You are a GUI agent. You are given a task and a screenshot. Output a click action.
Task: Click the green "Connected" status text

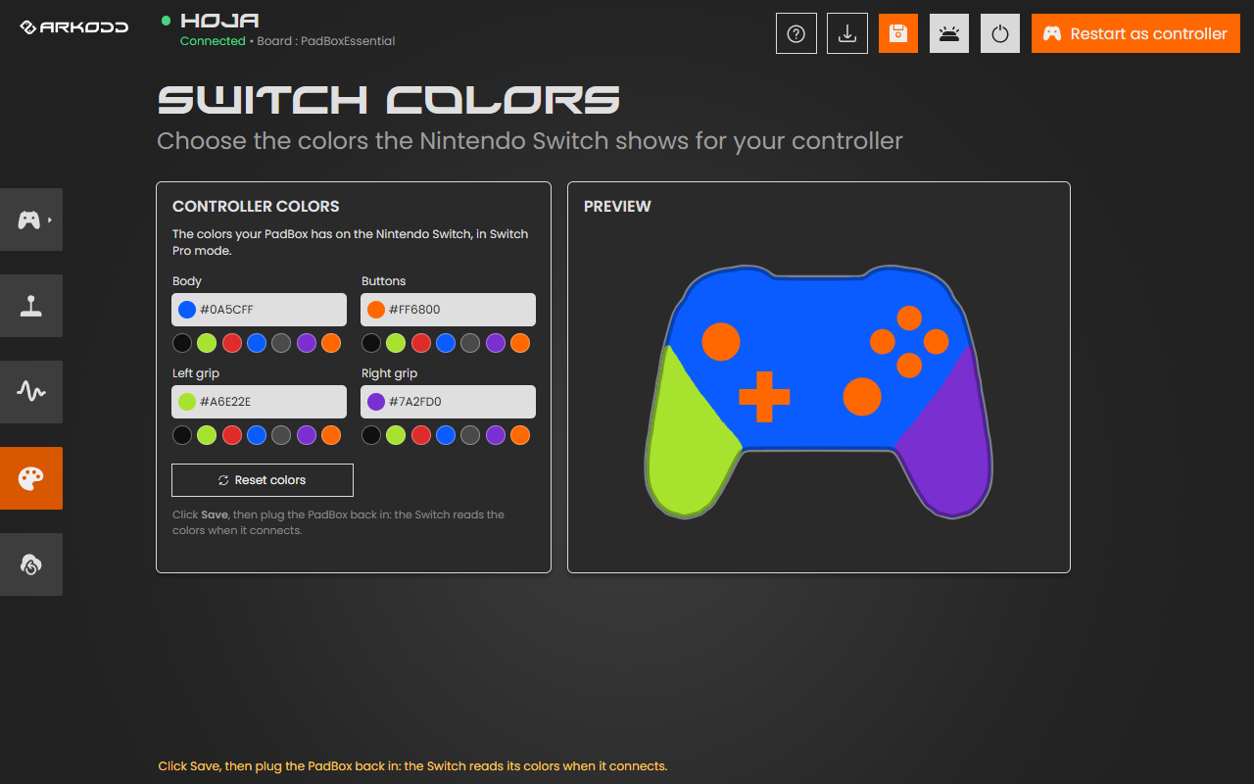click(x=213, y=41)
